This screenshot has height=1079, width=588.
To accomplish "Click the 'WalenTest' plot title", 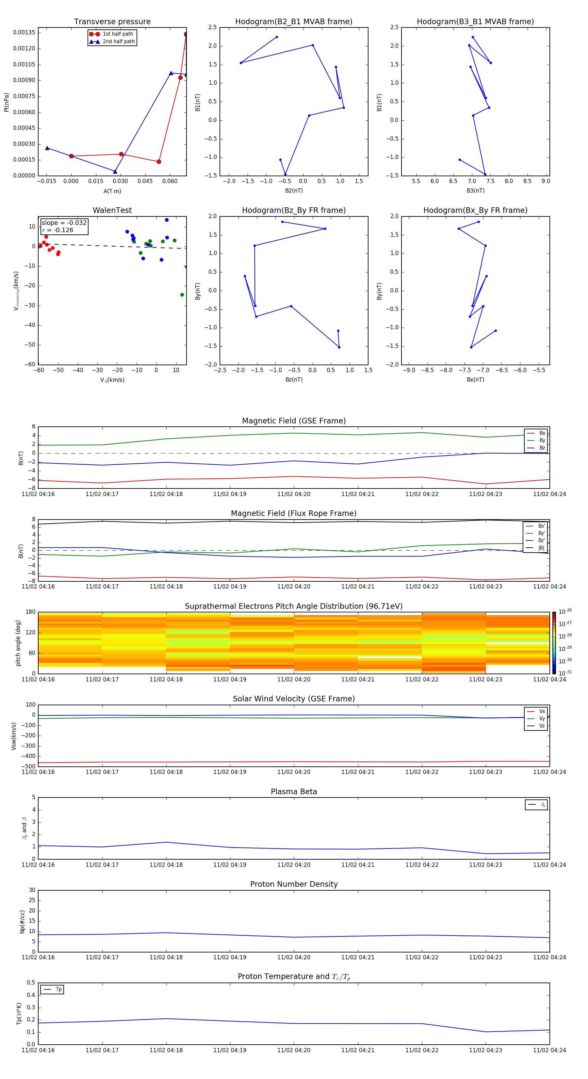I will click(x=112, y=210).
